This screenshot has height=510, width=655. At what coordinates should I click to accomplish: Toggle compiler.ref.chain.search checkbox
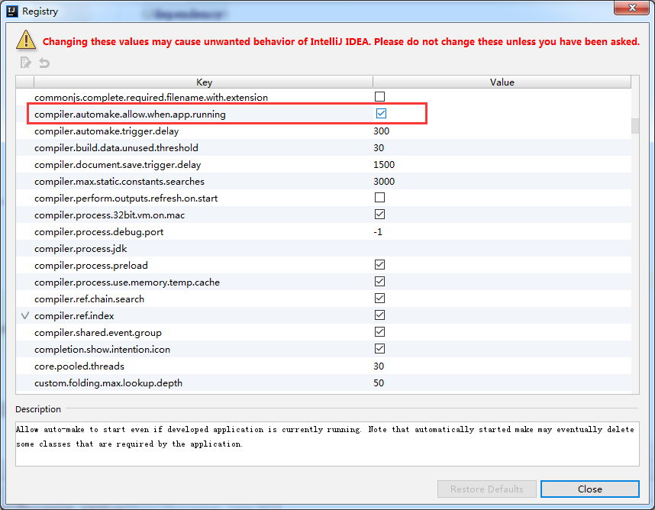click(x=379, y=299)
